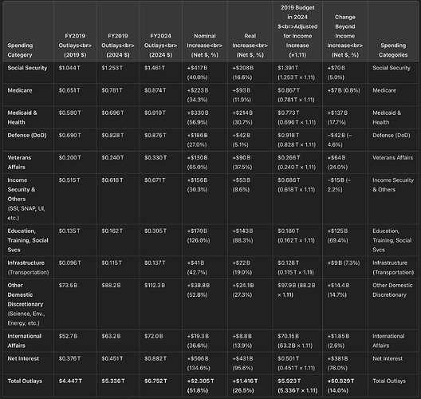Screen dimensions: 421x399
Task: Click Medicare's $0.651T outlay value
Action: [69, 90]
